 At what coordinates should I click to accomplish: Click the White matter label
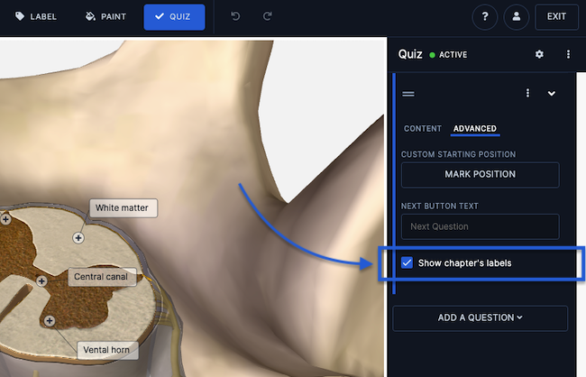(124, 208)
